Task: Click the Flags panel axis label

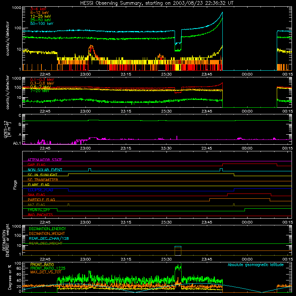Action: [15, 185]
